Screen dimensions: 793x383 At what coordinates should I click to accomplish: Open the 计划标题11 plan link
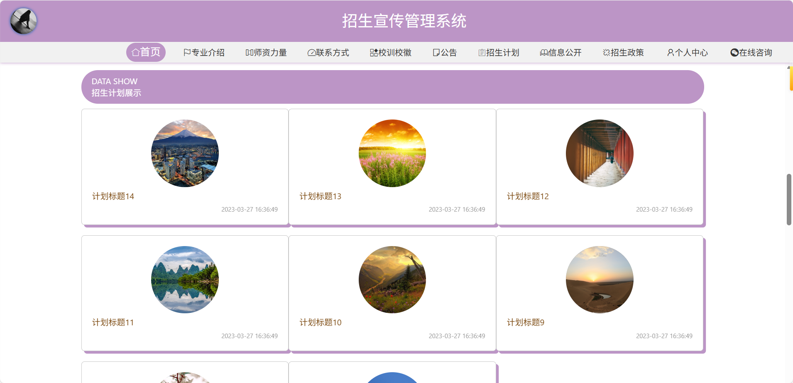pyautogui.click(x=113, y=322)
